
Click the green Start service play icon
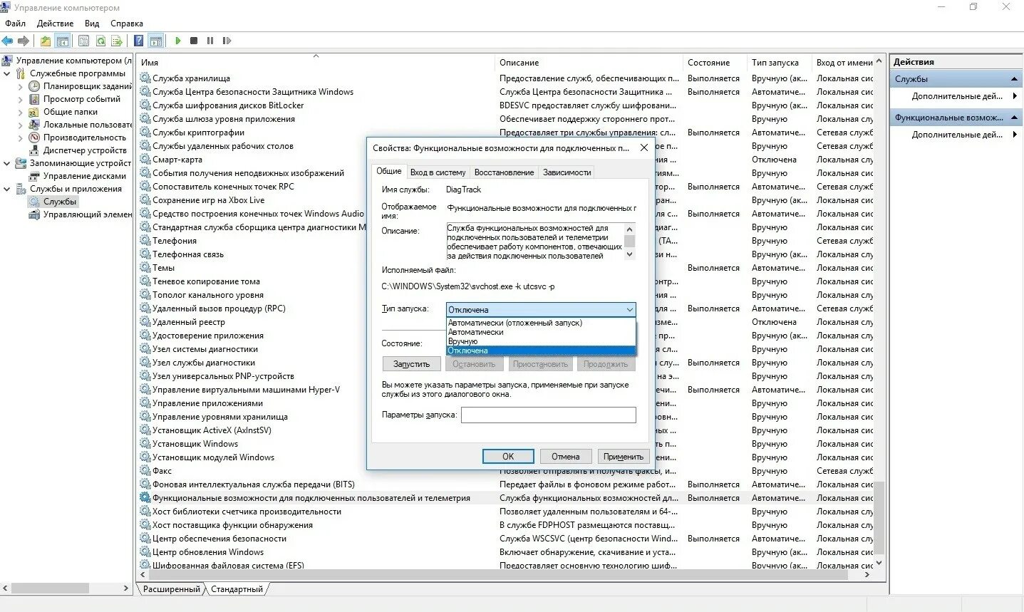178,41
